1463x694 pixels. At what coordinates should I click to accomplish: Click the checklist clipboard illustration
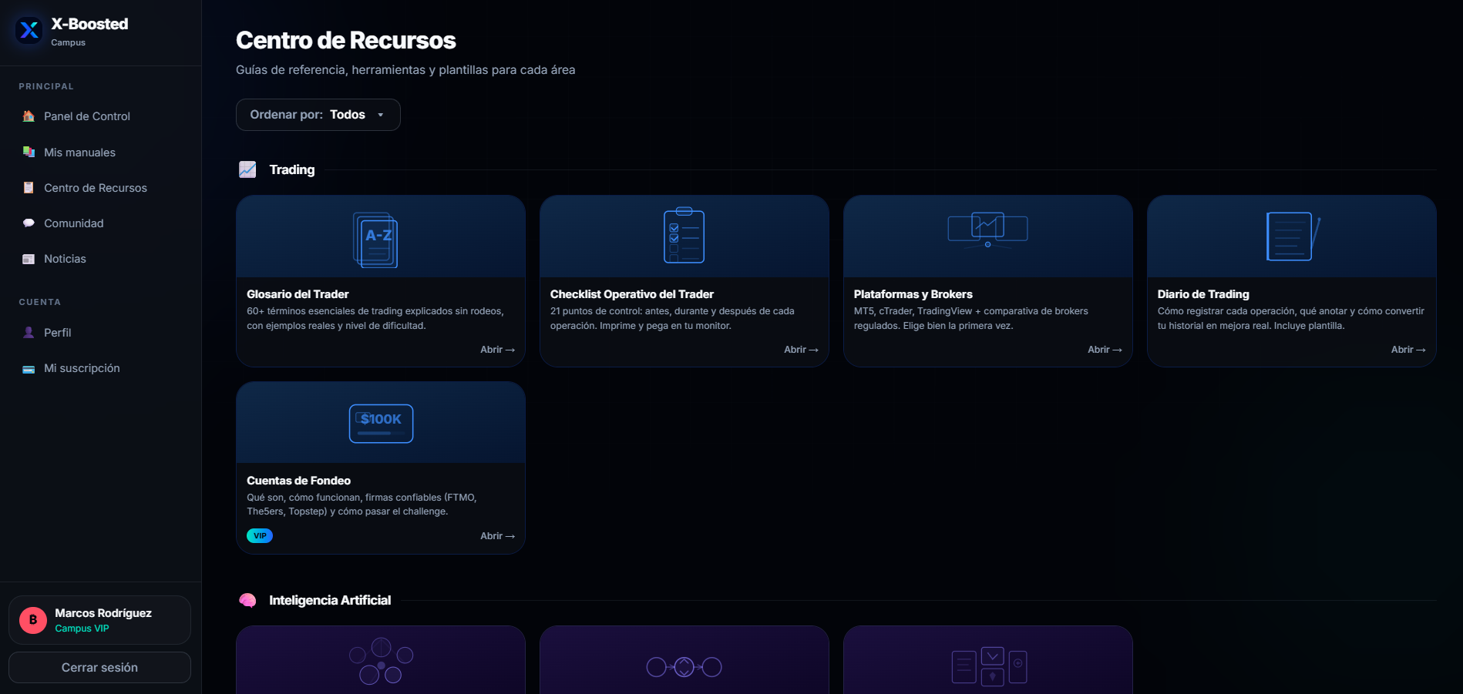pyautogui.click(x=684, y=235)
